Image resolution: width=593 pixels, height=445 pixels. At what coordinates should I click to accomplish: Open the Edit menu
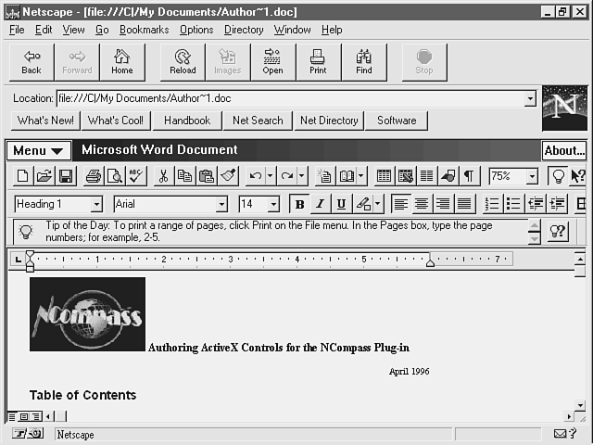tap(44, 30)
